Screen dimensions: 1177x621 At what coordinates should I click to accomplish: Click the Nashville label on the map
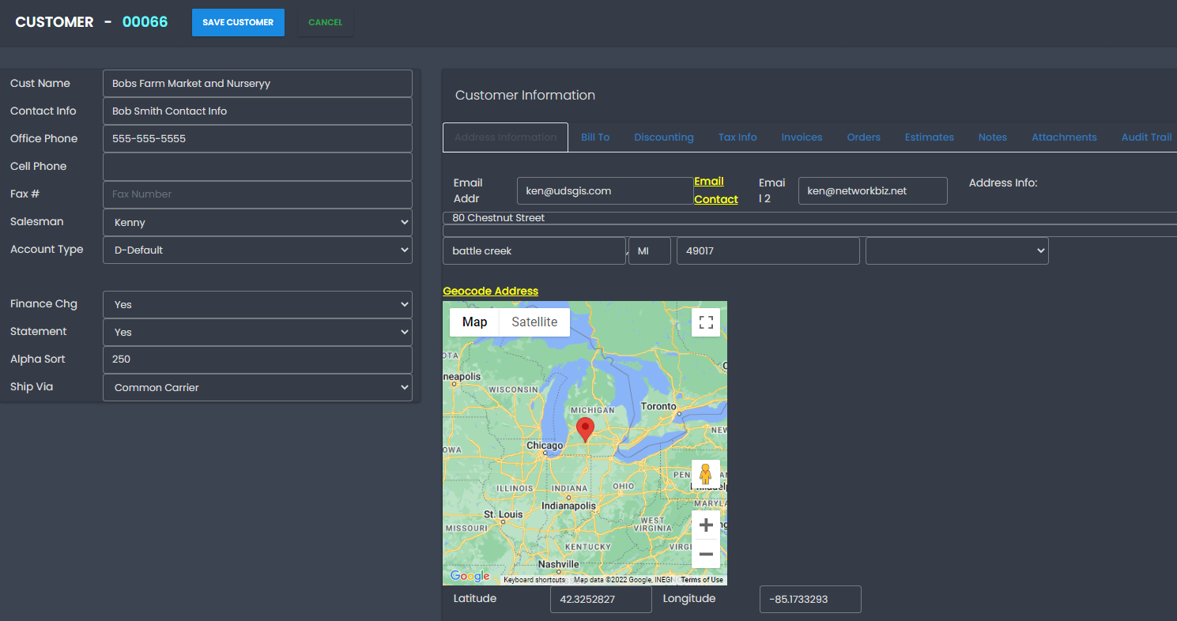558,564
